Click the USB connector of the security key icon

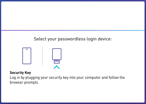[x=57, y=62]
